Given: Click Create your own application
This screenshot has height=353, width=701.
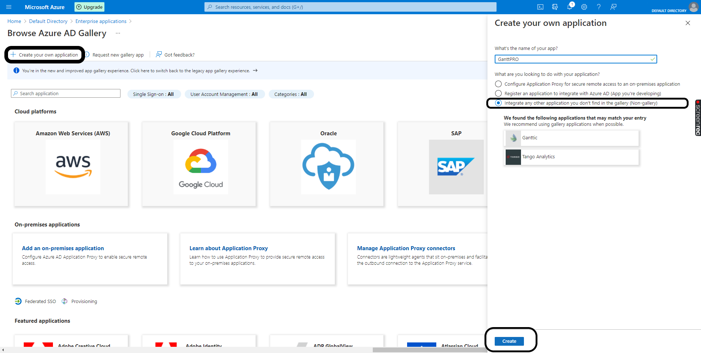Looking at the screenshot, I should pyautogui.click(x=45, y=55).
